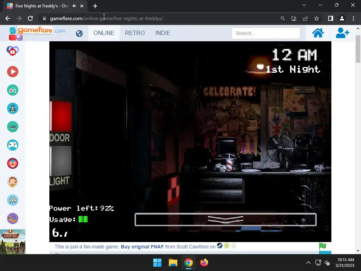The width and height of the screenshot is (361, 271).
Task: Go back to previous page
Action: (x=8, y=18)
